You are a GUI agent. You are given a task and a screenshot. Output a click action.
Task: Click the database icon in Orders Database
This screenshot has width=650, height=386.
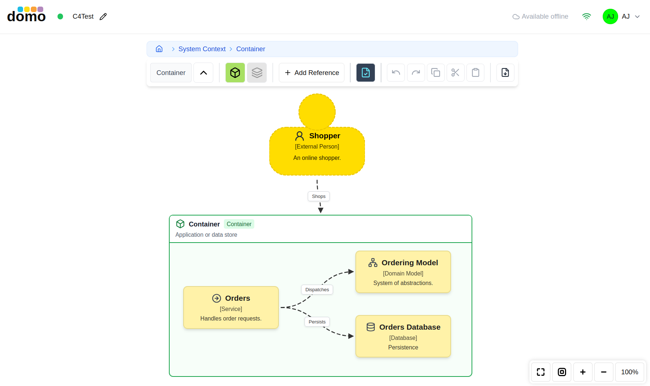[371, 327]
